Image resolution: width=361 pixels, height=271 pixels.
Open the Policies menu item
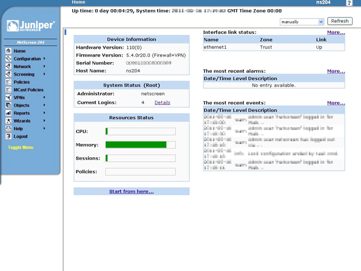(x=22, y=82)
